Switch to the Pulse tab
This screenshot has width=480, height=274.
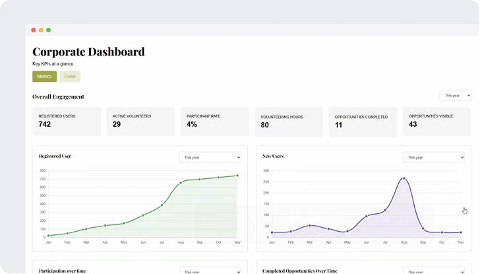70,77
